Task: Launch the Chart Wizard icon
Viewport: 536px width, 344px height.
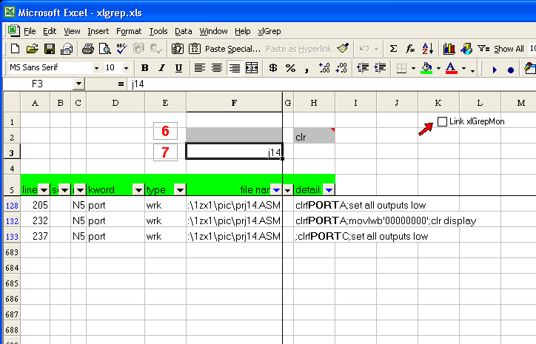Action: [x=449, y=49]
